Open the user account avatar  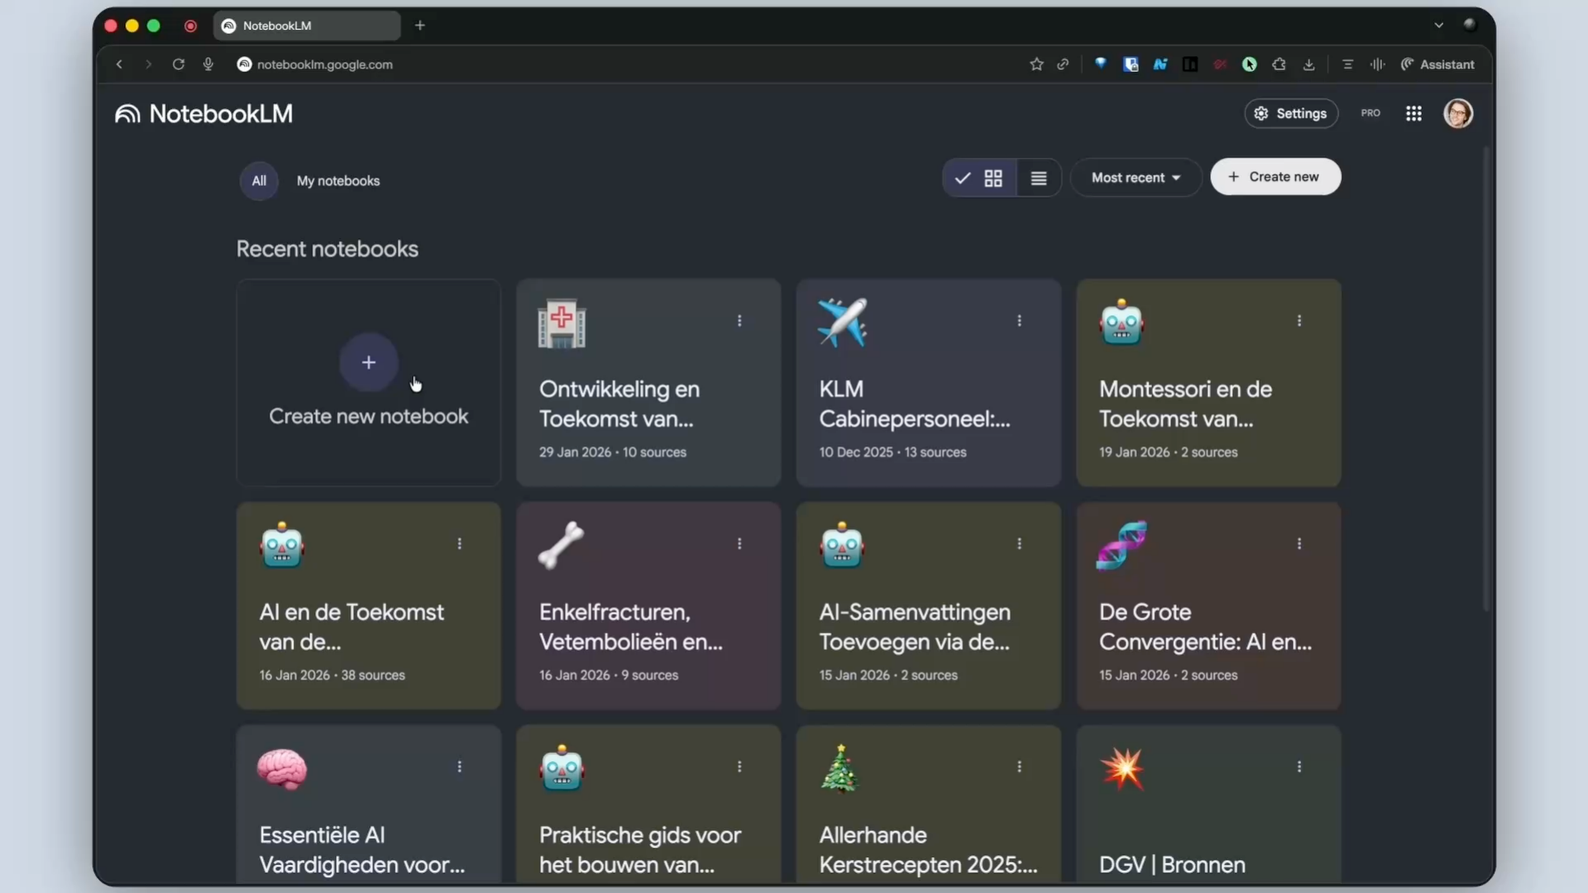(x=1458, y=113)
